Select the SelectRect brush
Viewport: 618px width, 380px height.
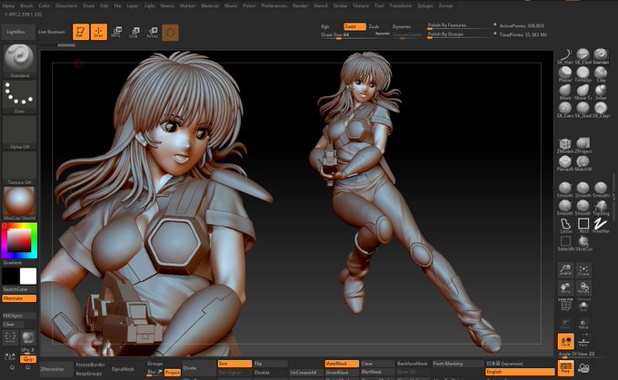click(565, 243)
